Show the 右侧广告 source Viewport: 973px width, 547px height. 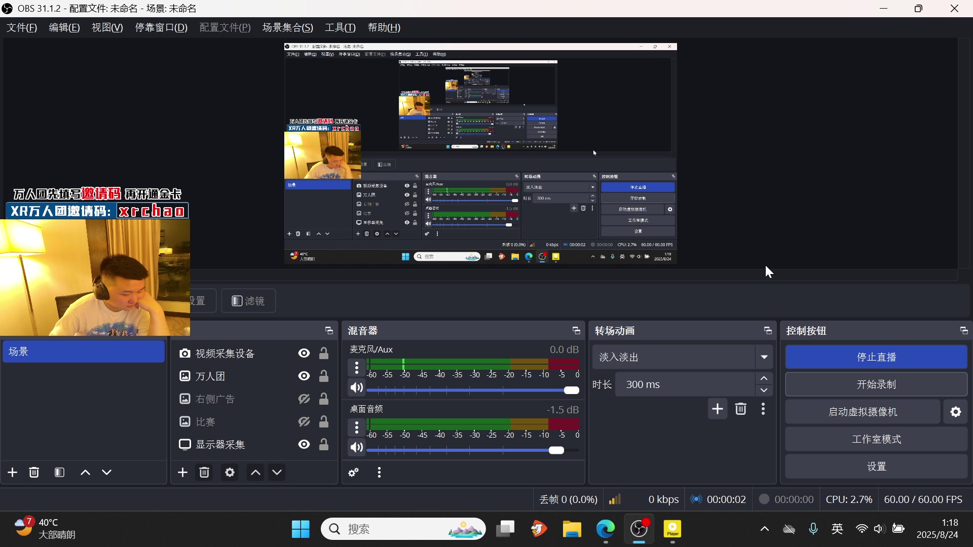[304, 399]
